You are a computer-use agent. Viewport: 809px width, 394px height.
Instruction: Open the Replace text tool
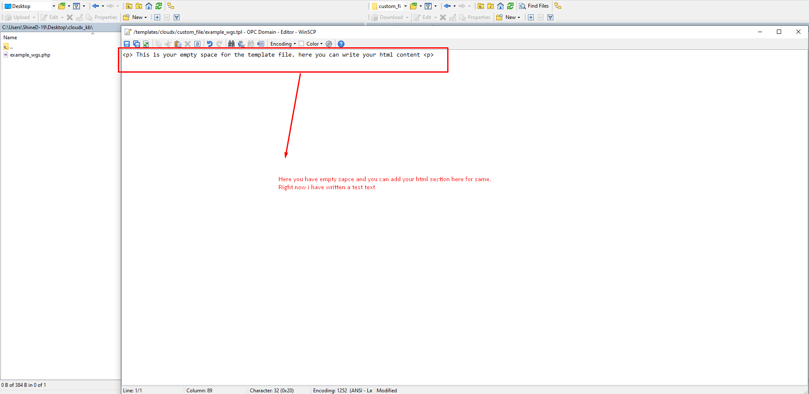pos(241,44)
